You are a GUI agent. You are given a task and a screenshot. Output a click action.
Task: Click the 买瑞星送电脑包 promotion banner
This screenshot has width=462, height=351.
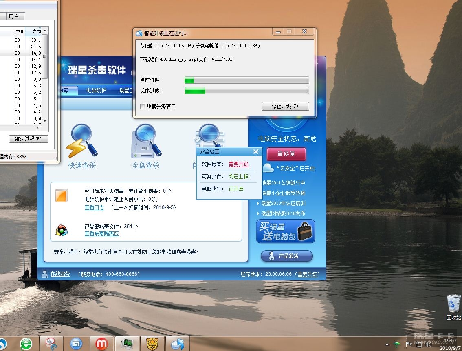286,231
